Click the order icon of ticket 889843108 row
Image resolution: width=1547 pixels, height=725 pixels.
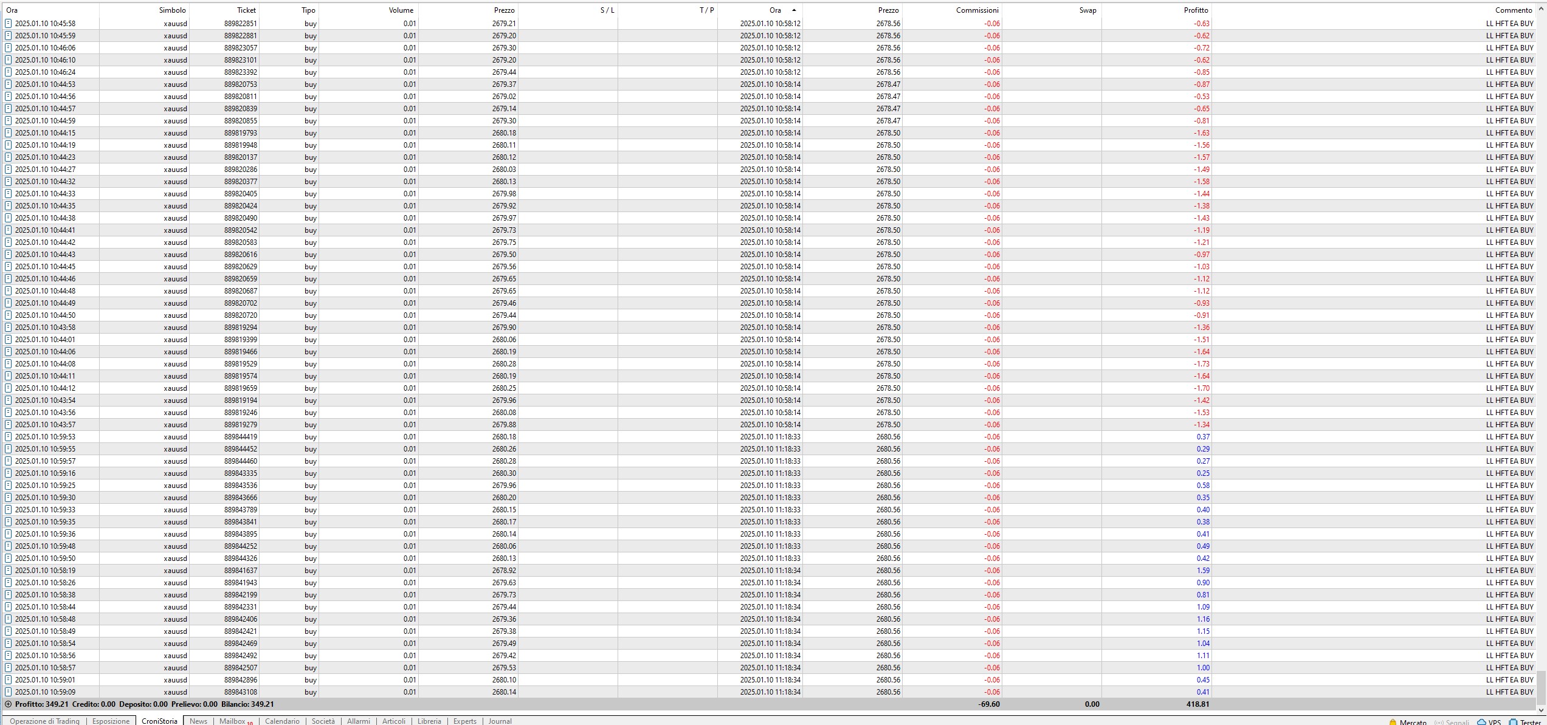(9, 692)
